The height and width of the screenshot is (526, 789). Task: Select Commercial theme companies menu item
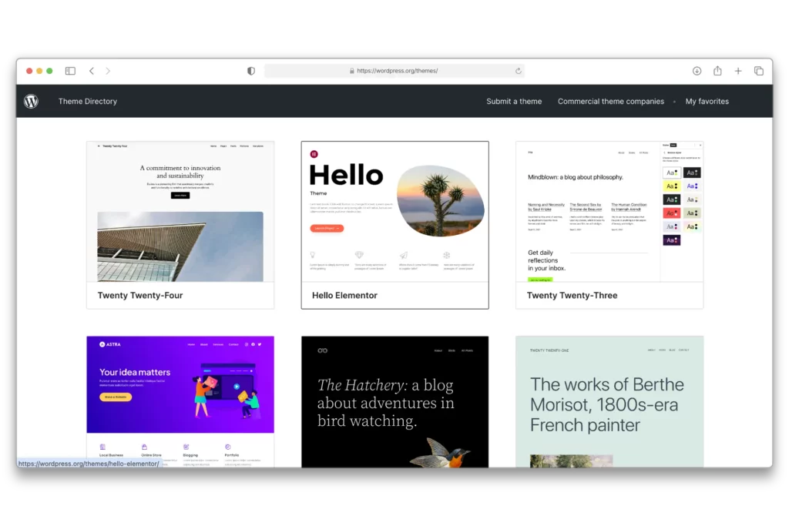click(x=610, y=102)
